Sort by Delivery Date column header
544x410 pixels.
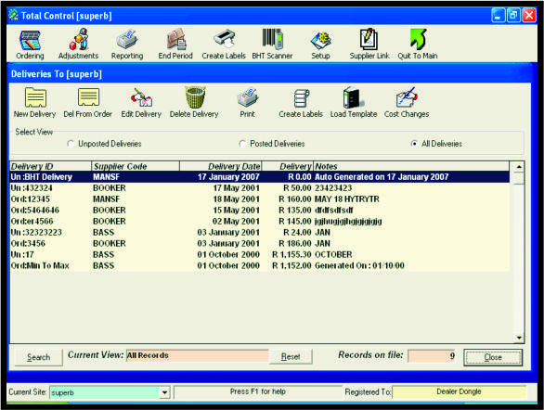point(221,166)
